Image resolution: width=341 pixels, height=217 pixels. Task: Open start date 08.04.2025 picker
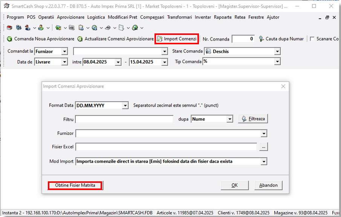pyautogui.click(x=118, y=62)
